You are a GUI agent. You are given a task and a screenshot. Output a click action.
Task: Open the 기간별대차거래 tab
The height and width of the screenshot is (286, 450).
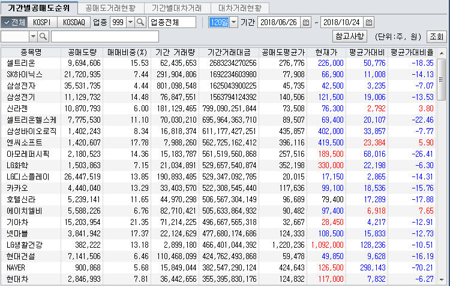[x=176, y=8]
